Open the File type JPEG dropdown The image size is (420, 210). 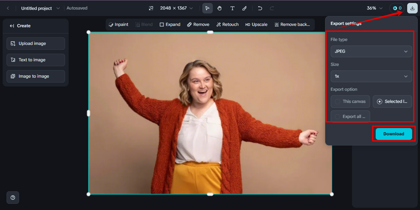[371, 51]
